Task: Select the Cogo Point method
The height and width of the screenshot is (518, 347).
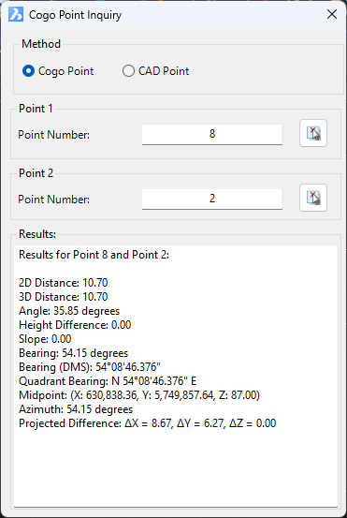Action: 58,71
